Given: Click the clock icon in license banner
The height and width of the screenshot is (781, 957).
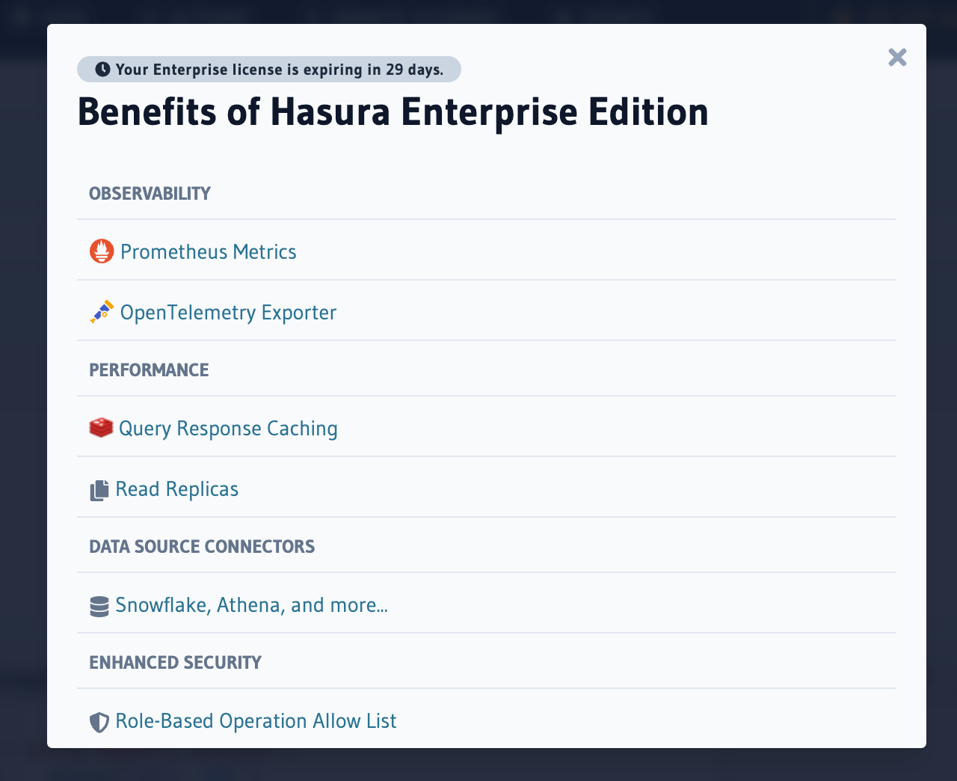Looking at the screenshot, I should pos(102,70).
